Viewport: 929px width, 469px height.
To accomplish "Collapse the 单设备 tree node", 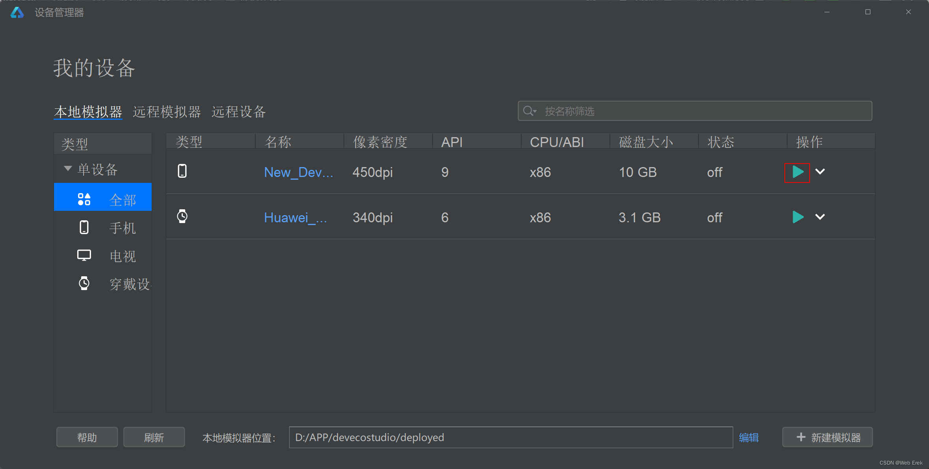I will [x=68, y=169].
